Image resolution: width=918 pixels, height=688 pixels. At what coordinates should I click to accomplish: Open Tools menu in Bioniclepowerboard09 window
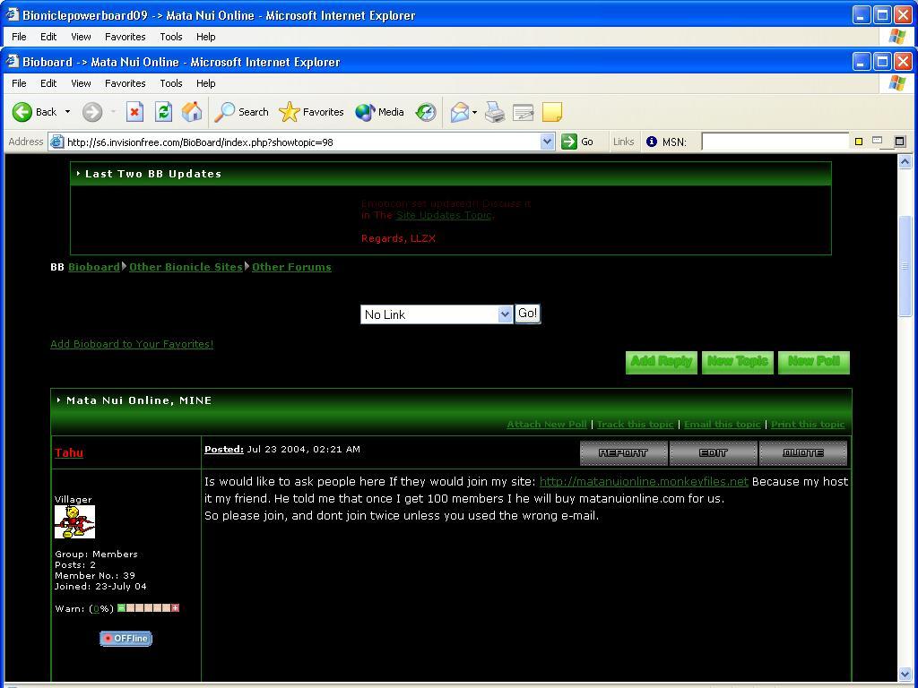[x=171, y=36]
